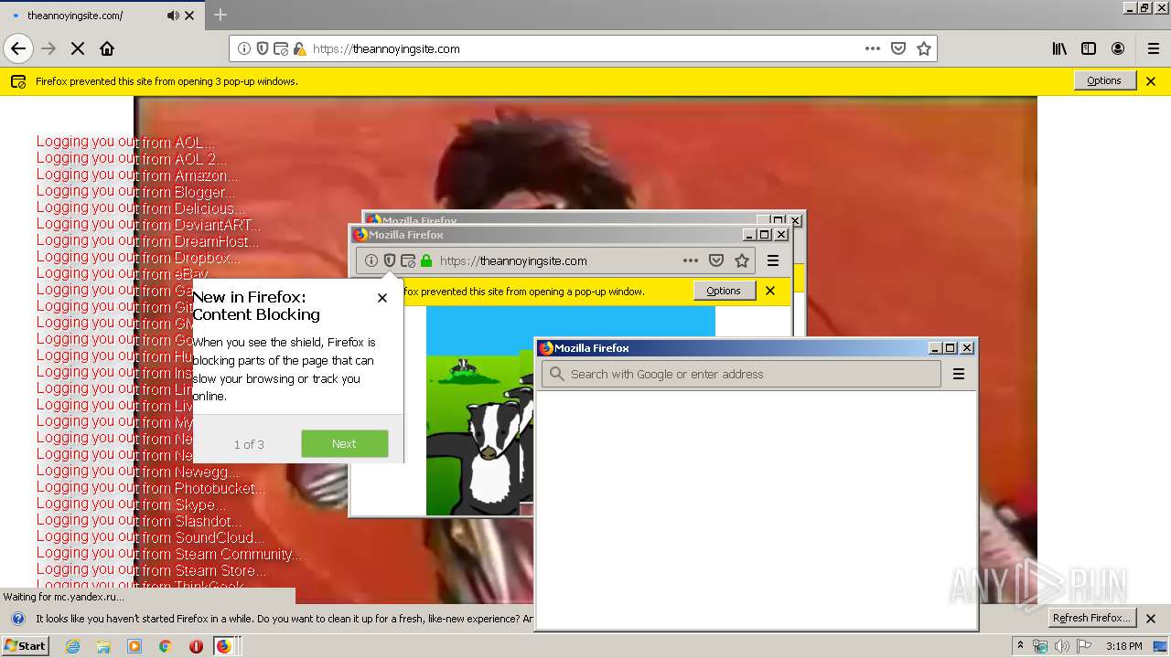
Task: Click Next in Content Blocking tour
Action: pos(344,443)
